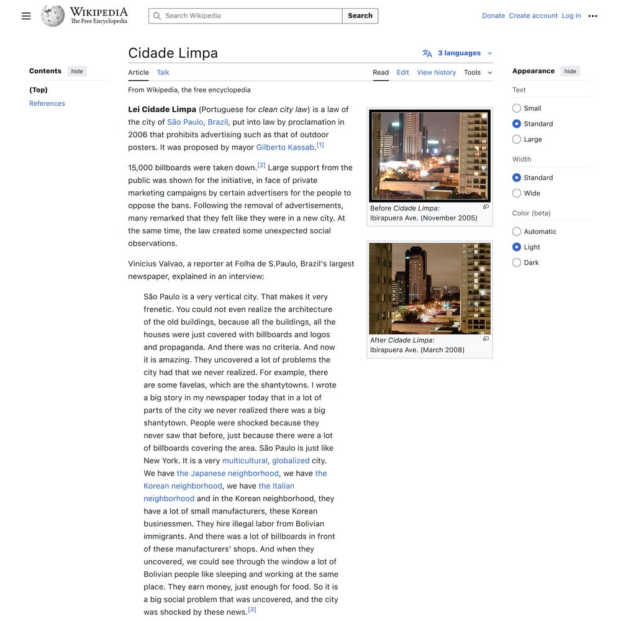
Task: Open the Before Cidade Limpa photo thumbnail
Action: [430, 156]
